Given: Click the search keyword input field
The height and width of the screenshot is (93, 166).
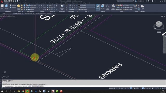Looking at the screenshot, I should point(125,1).
